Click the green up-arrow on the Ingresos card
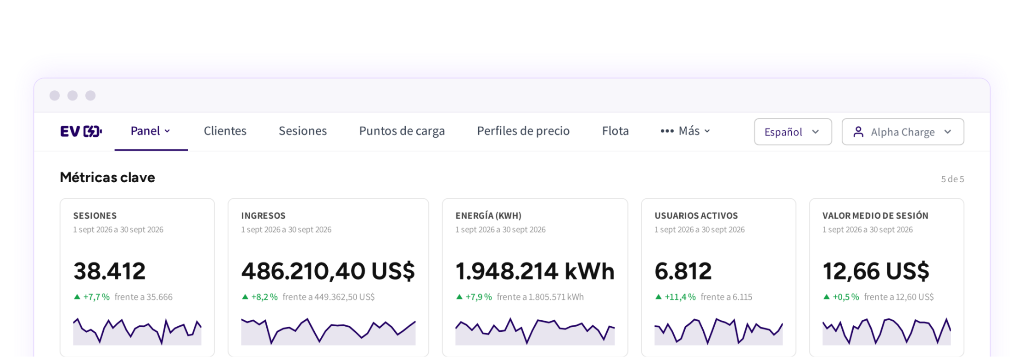Screen dimensions: 1024x357 245,297
